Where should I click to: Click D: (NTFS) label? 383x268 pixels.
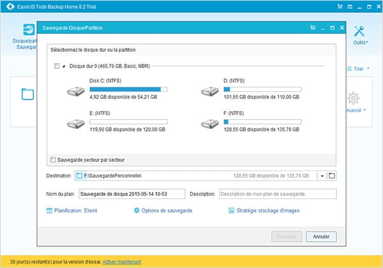234,80
